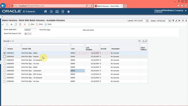Click the 05/25/2007 last modified cell

[95, 71]
